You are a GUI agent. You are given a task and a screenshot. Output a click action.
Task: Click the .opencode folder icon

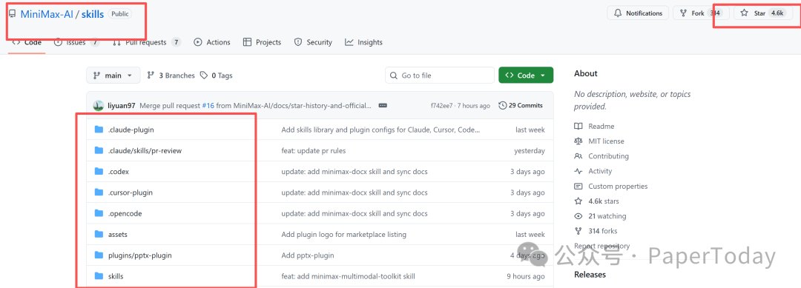[99, 213]
